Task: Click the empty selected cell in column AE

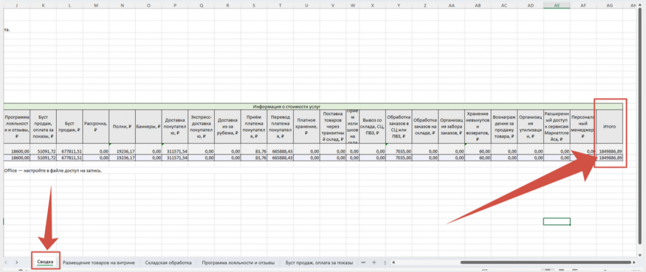Action: coord(556,222)
